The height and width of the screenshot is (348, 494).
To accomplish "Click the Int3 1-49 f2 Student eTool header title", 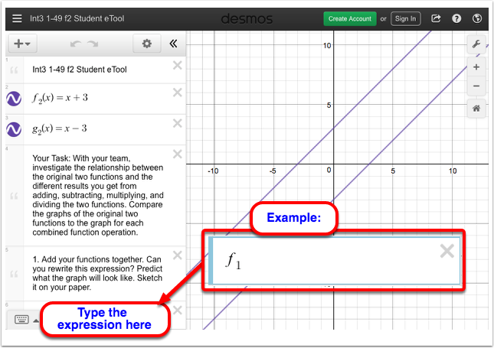I will pos(77,18).
